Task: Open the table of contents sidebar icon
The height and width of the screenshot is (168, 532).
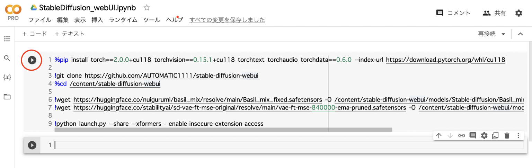Action: [x=7, y=39]
